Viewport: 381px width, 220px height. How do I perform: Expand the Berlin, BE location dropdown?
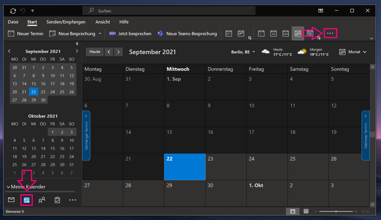coord(243,52)
